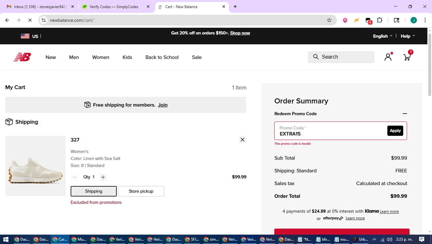Click the 'Excluded from promotions' text
Image resolution: width=432 pixels, height=244 pixels.
tap(96, 203)
